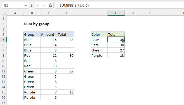Click the Insert Function fx icon

click(50, 5)
